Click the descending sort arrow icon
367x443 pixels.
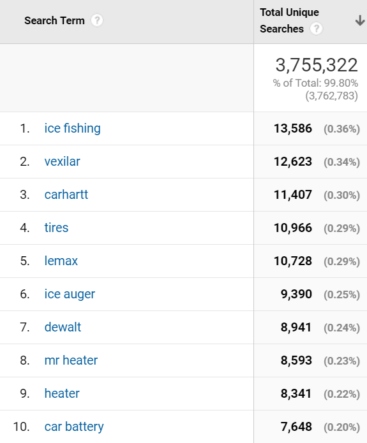click(359, 20)
